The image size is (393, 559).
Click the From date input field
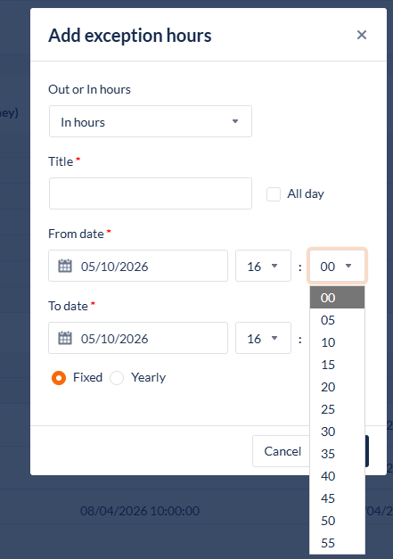[x=138, y=266]
